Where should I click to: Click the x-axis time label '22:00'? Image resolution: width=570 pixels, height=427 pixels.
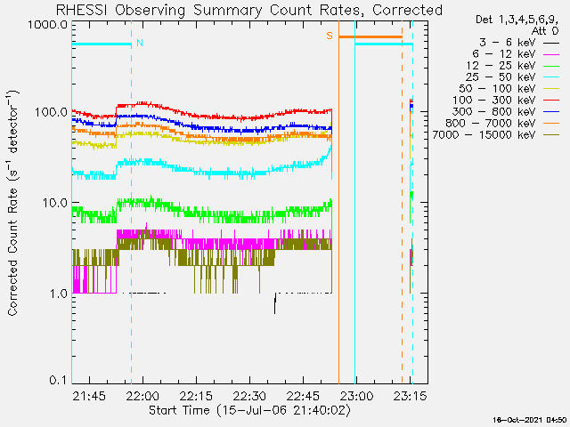click(142, 396)
